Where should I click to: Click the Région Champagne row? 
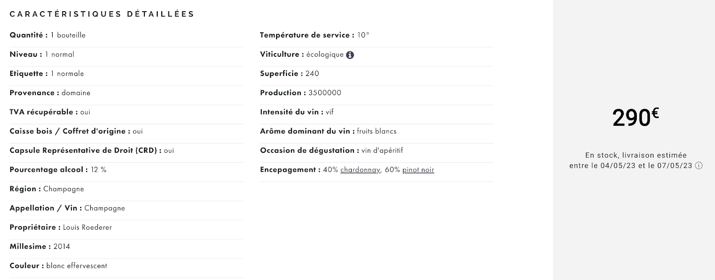click(x=126, y=189)
